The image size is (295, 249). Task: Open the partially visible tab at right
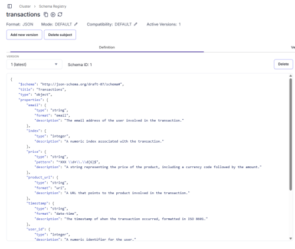tap(293, 47)
